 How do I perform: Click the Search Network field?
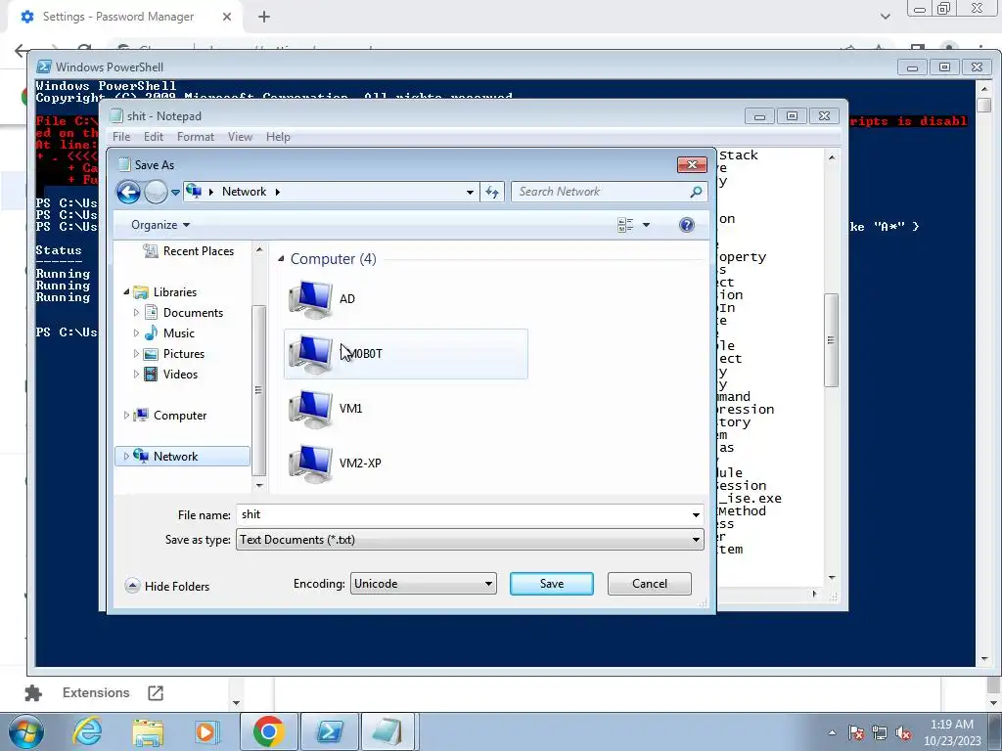click(601, 192)
